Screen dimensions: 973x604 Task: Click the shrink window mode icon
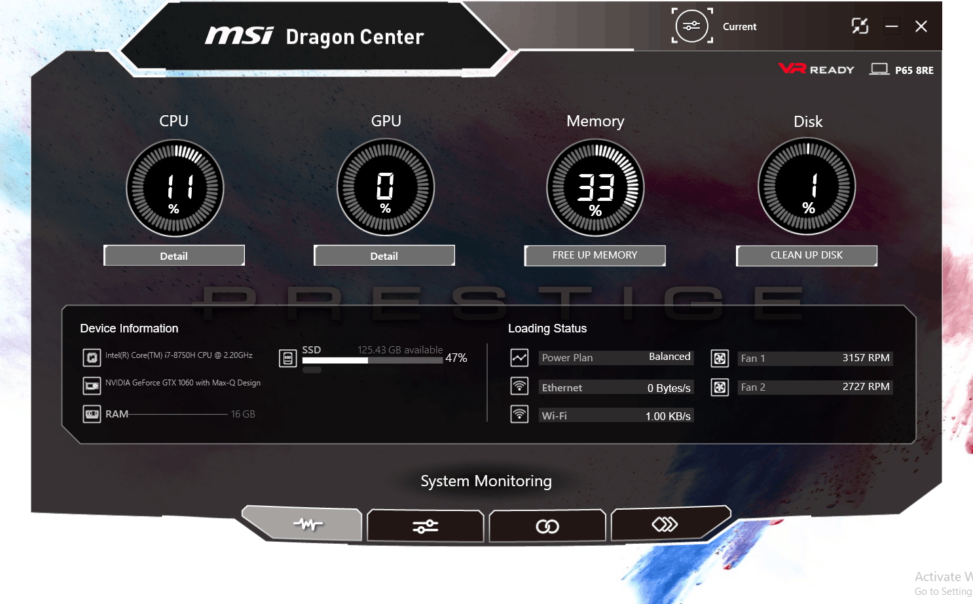point(860,26)
